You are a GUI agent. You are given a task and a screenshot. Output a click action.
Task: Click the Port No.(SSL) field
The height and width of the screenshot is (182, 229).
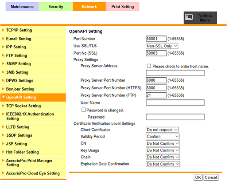pyautogui.click(x=156, y=53)
